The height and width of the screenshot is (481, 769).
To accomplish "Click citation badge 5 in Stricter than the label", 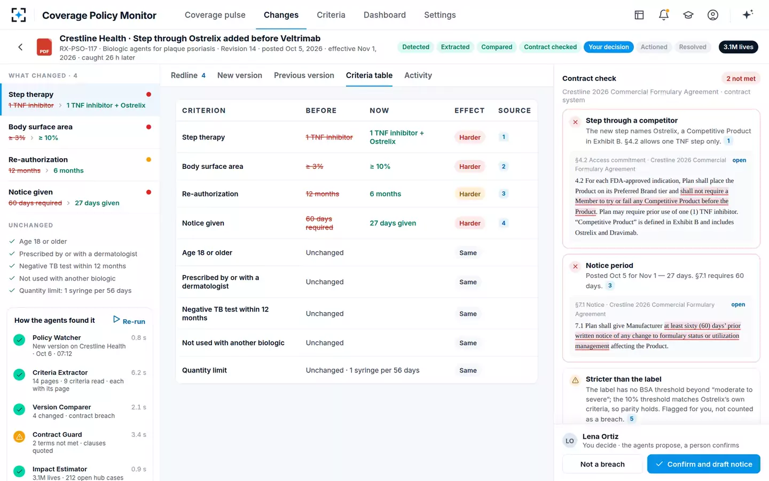I will pos(631,419).
